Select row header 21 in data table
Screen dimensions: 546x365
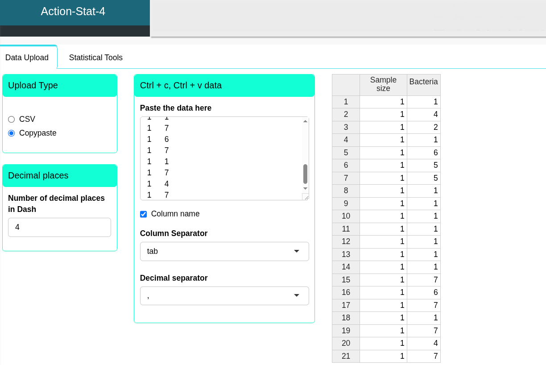[346, 356]
